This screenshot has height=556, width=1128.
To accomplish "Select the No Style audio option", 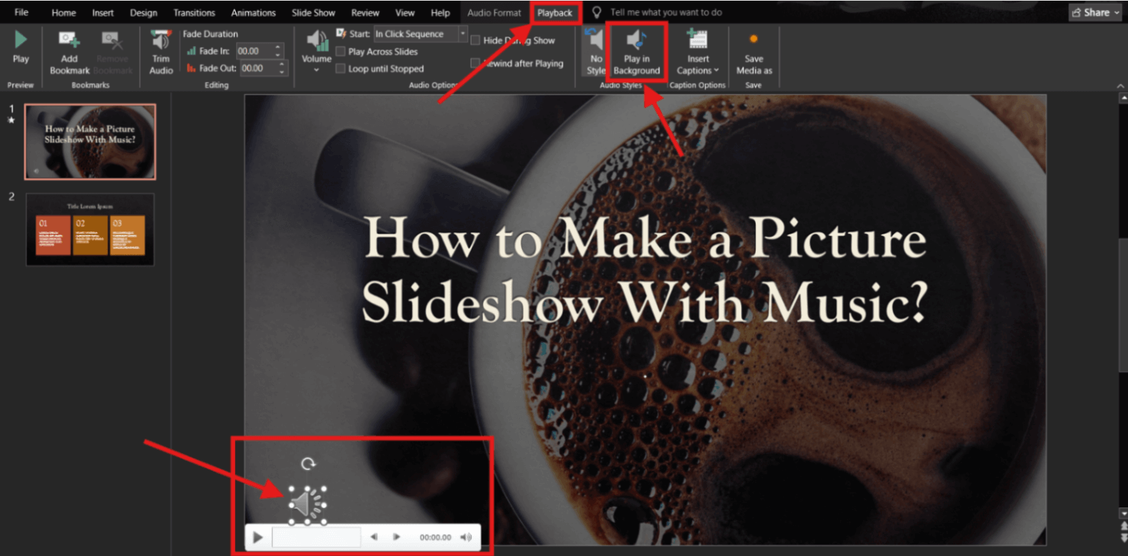I will pyautogui.click(x=596, y=51).
